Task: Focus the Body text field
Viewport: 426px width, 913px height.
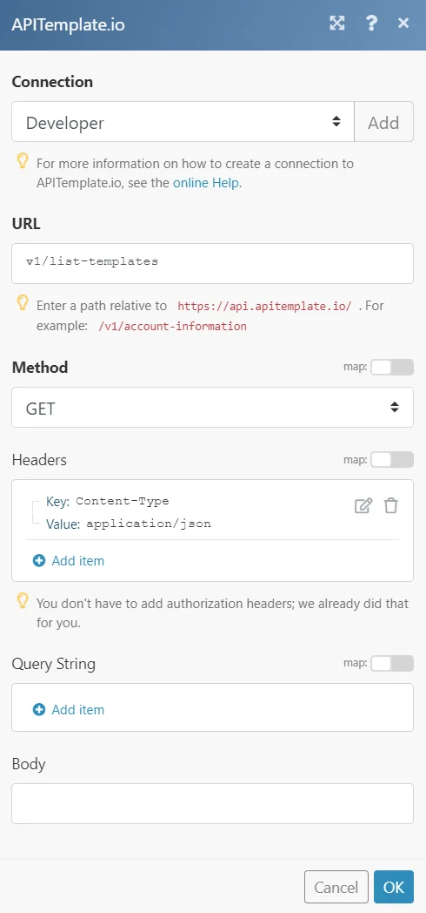Action: (x=213, y=803)
